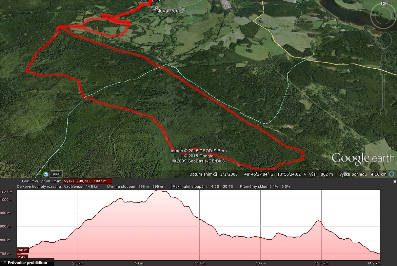The height and width of the screenshot is (266, 397).
Task: Click the longitude 13°56'24.02" V readout
Action: point(292,174)
